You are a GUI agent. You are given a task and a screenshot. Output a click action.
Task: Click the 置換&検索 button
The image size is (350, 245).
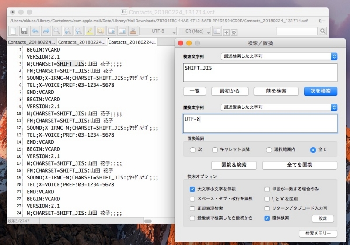(x=234, y=165)
